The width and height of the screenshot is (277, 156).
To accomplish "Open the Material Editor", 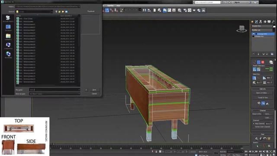I will [180, 10].
